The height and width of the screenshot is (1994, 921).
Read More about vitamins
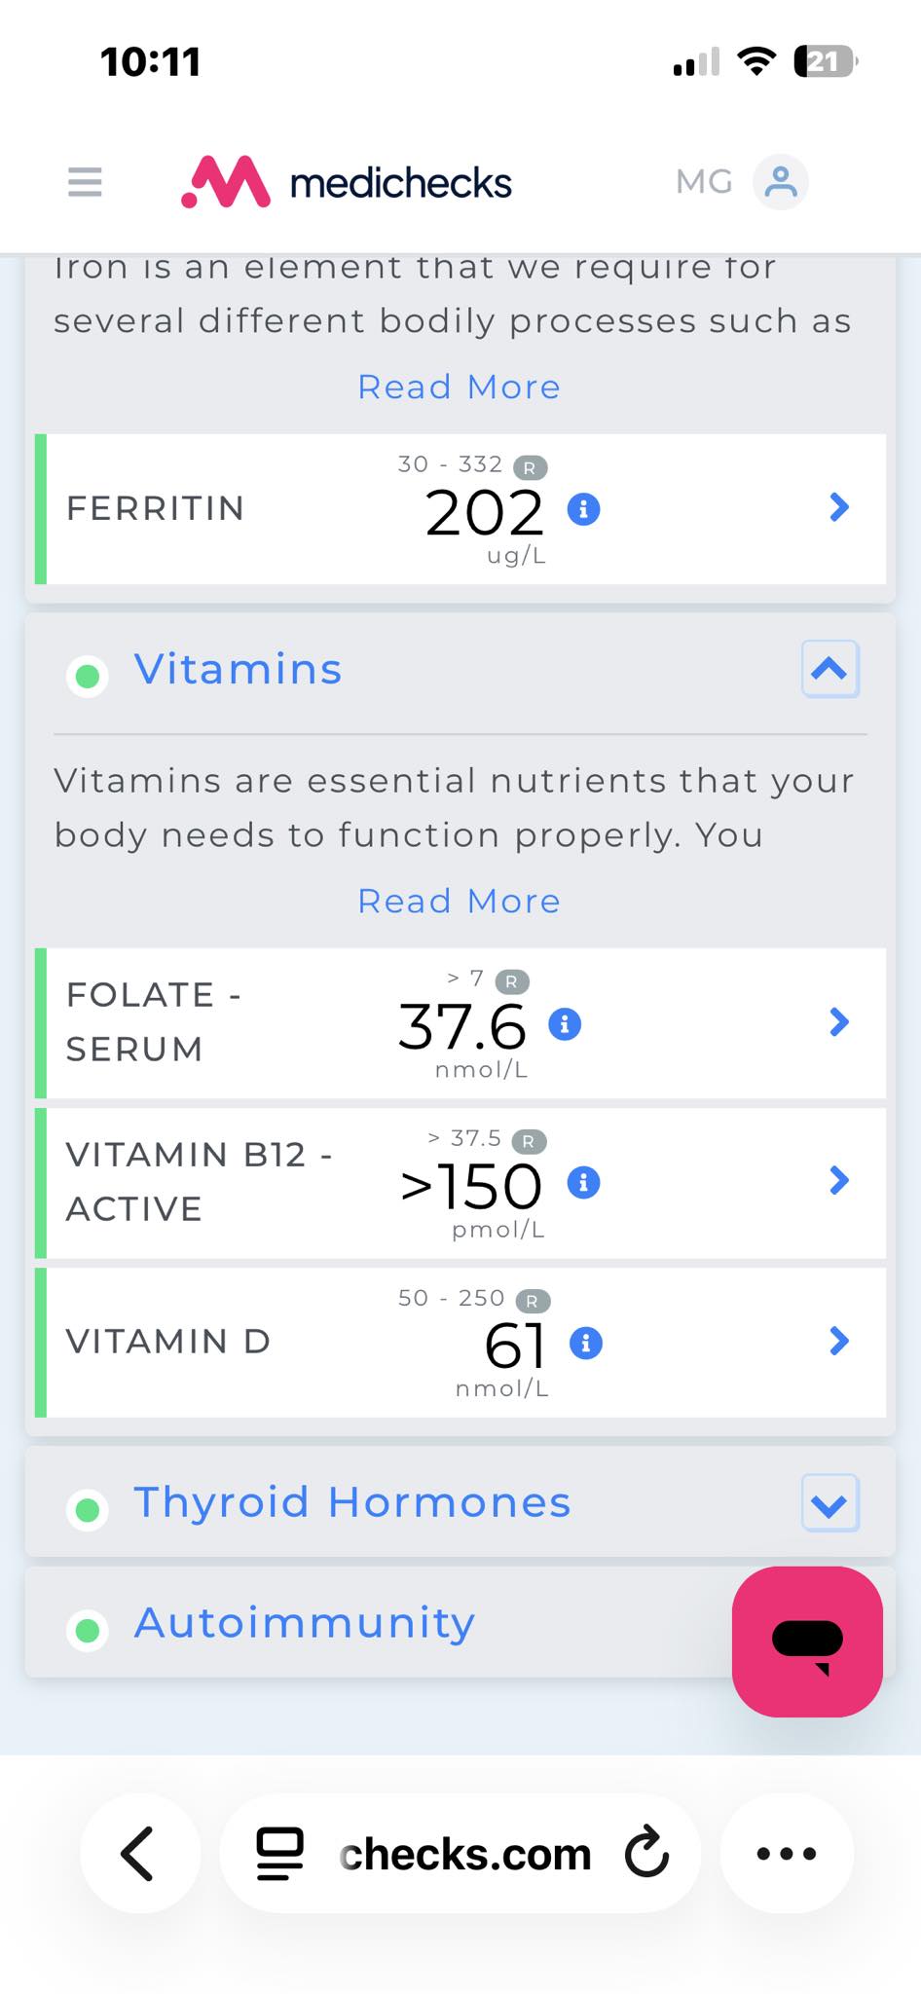[460, 901]
